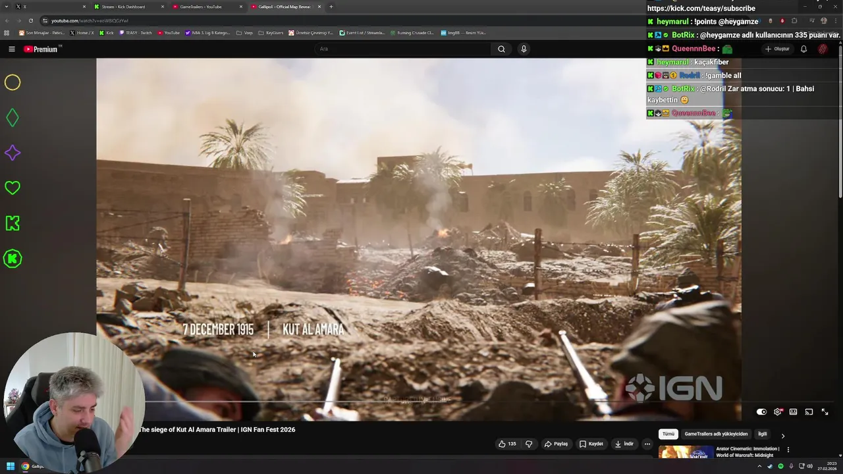Open TEASY - Twitch bookmark
This screenshot has height=474, width=843.
coord(136,33)
